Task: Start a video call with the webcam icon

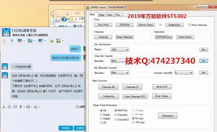Action: tap(12, 41)
